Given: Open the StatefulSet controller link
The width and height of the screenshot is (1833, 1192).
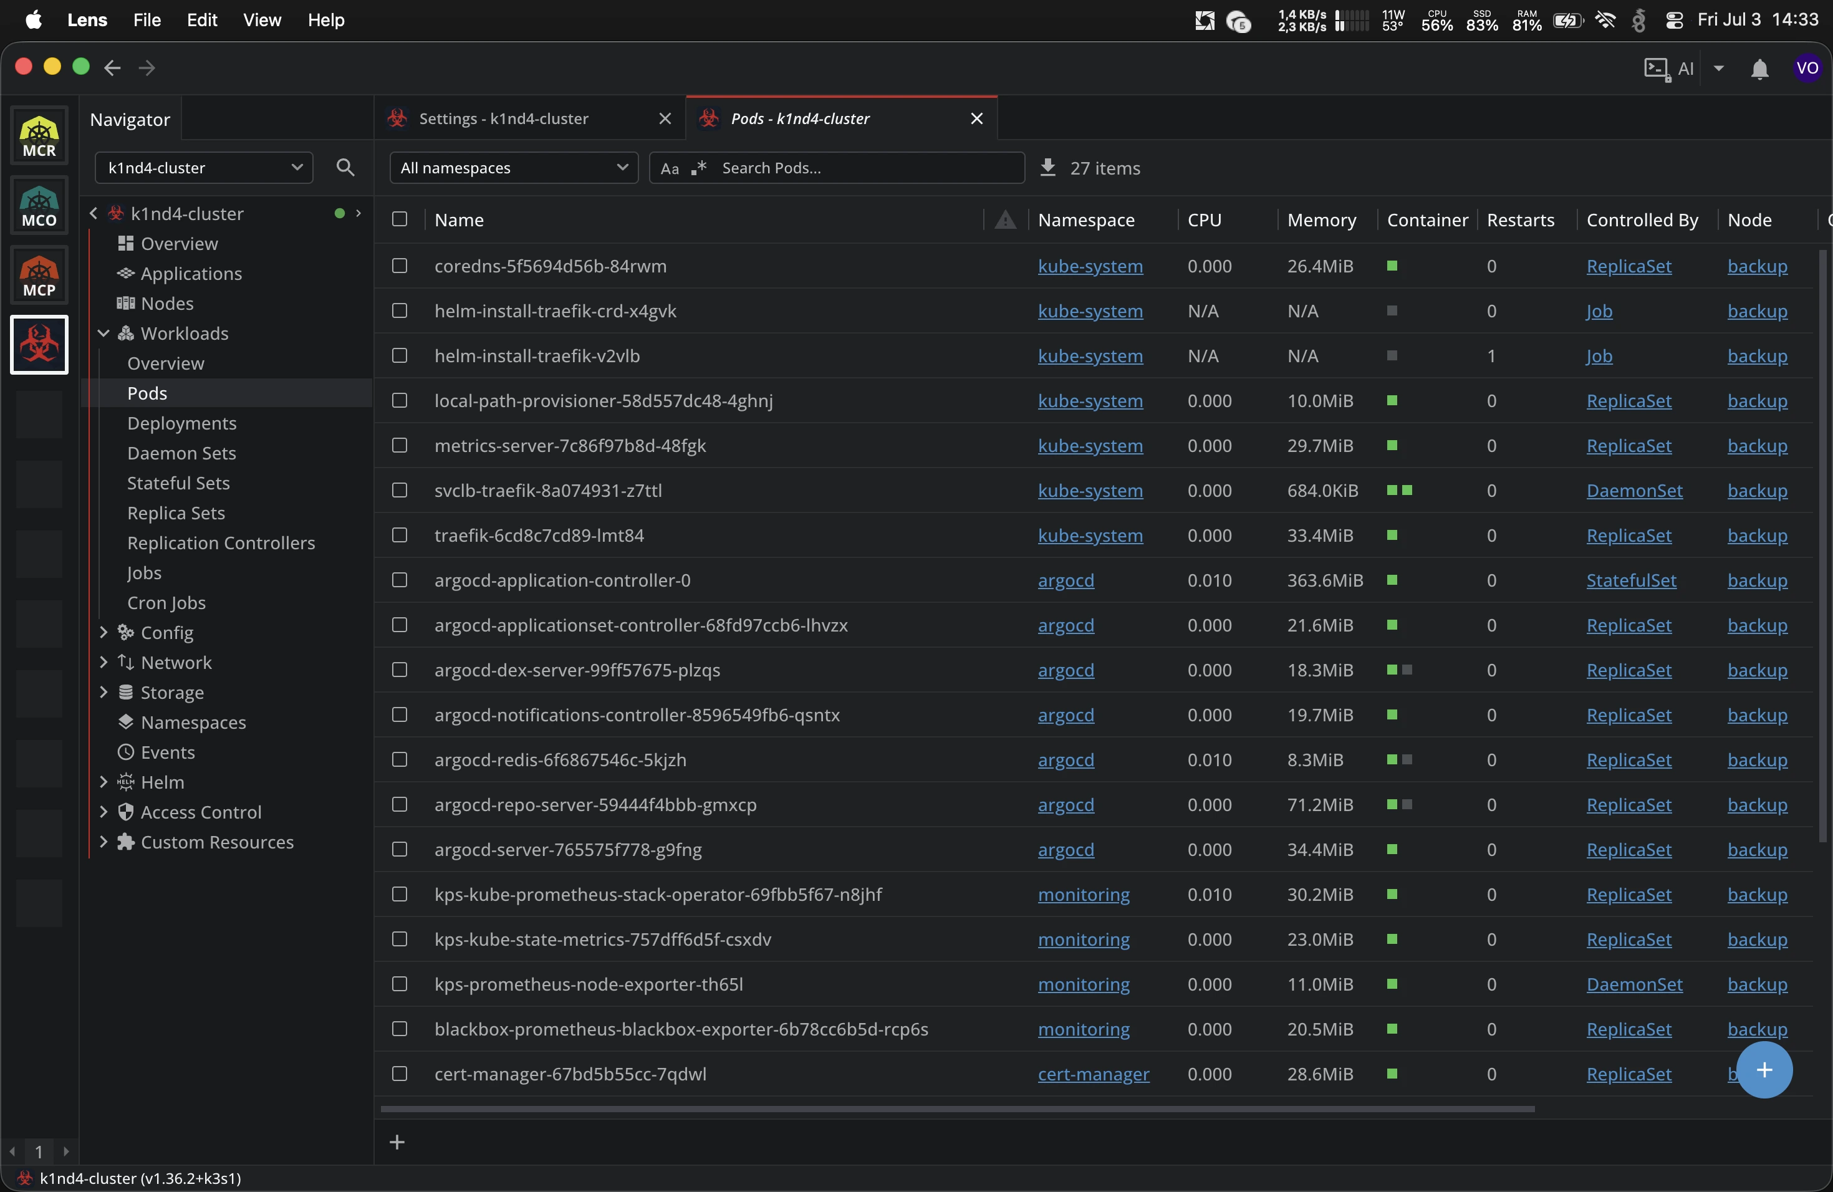Looking at the screenshot, I should point(1630,580).
